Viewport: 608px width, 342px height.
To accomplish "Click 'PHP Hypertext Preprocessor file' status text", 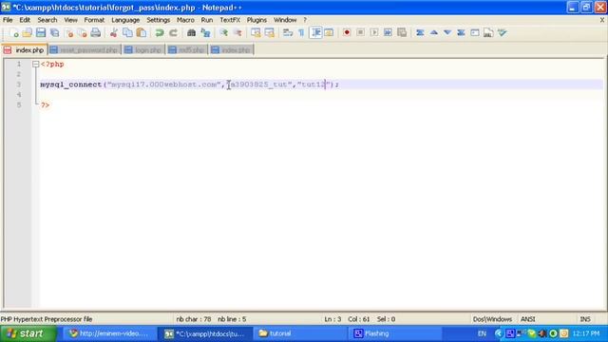I will click(x=47, y=319).
